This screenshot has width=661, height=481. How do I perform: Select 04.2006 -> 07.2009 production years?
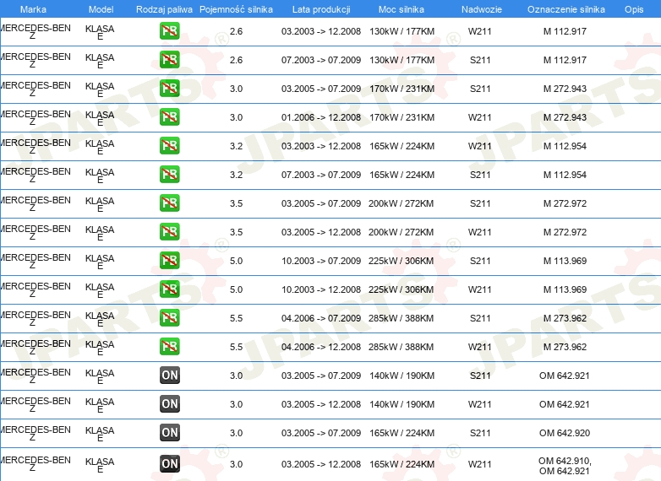321,318
